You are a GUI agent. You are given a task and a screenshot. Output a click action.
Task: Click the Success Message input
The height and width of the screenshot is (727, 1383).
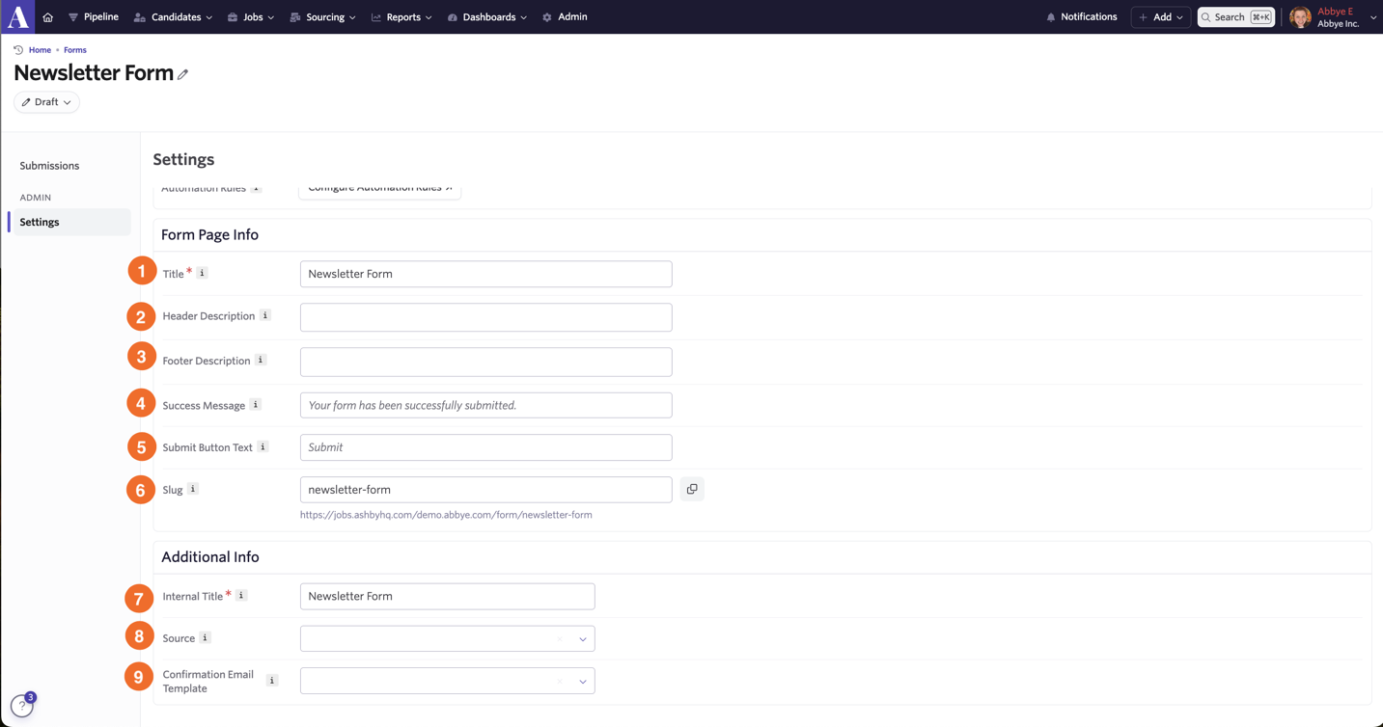click(485, 405)
